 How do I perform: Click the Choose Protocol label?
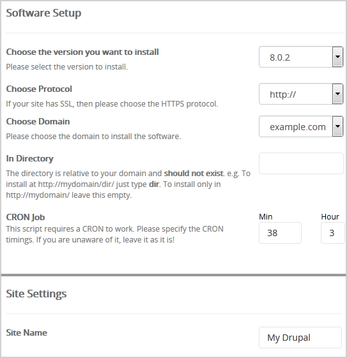click(39, 89)
